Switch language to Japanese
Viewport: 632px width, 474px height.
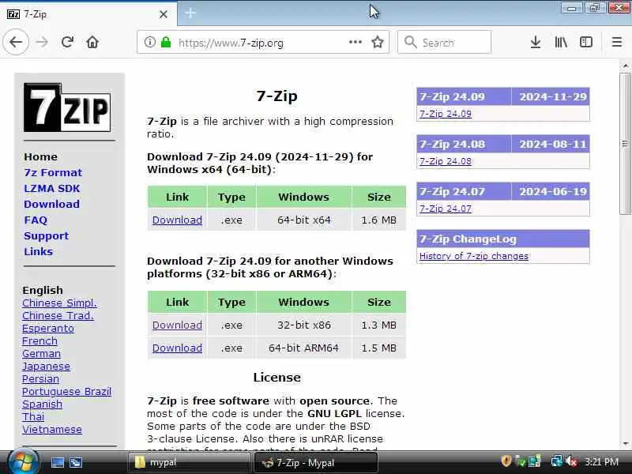click(46, 367)
